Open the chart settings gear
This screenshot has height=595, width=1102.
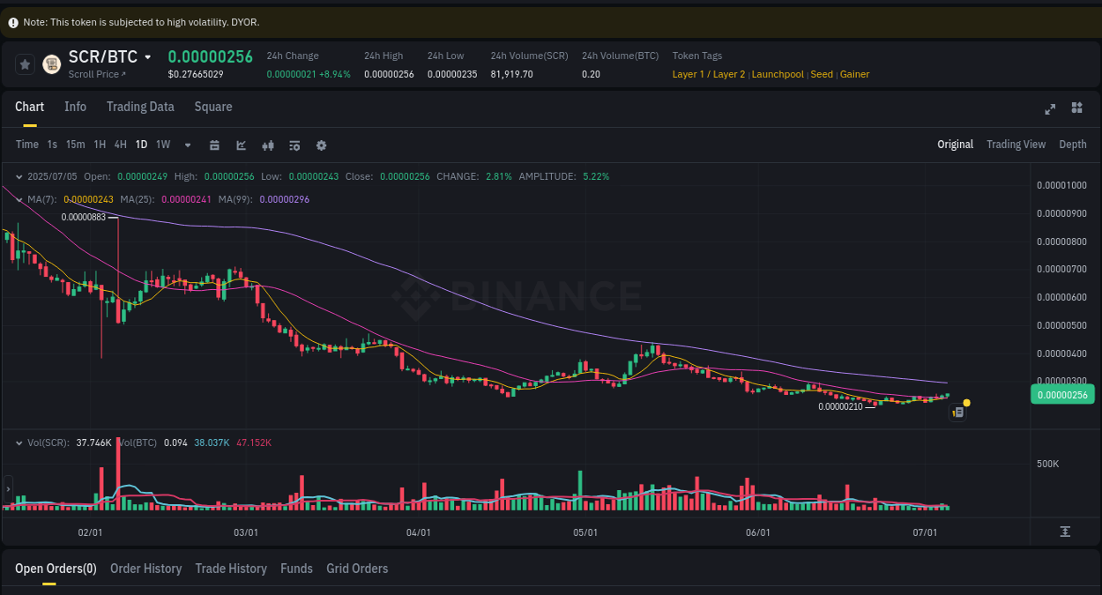click(x=321, y=145)
